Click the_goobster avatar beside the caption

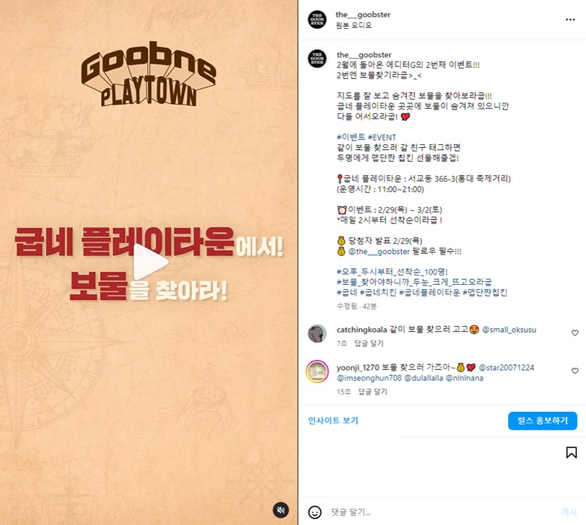coord(317,58)
